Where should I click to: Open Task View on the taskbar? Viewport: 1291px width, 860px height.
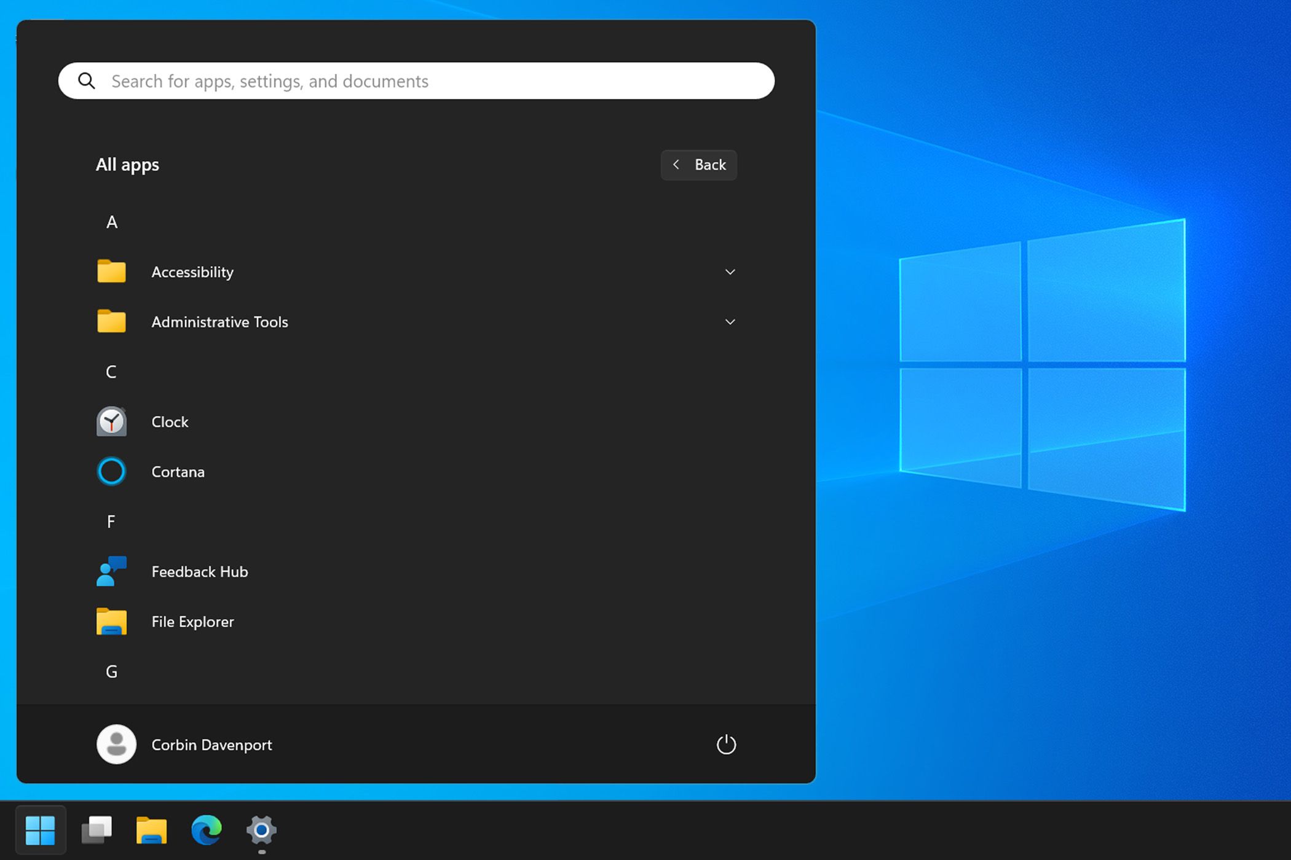coord(97,829)
